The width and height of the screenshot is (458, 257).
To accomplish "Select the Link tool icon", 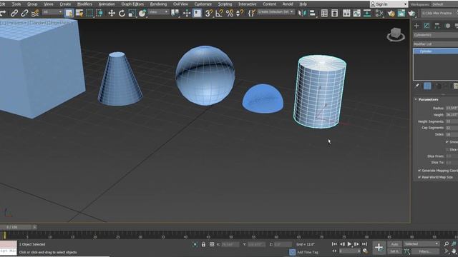I will click(x=14, y=13).
